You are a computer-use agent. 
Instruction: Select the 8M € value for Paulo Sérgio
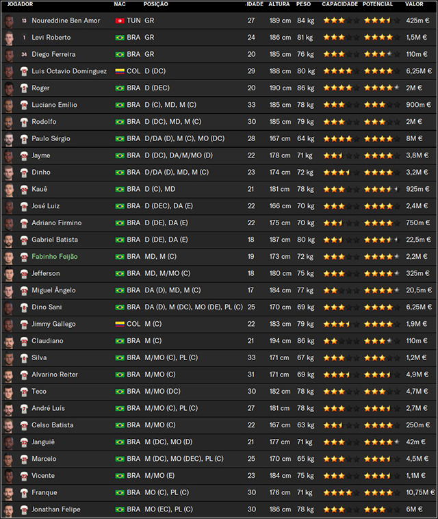coord(414,139)
